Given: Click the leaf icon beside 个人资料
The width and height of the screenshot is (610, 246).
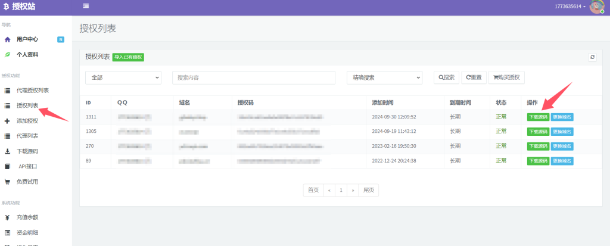Looking at the screenshot, I should click(7, 55).
